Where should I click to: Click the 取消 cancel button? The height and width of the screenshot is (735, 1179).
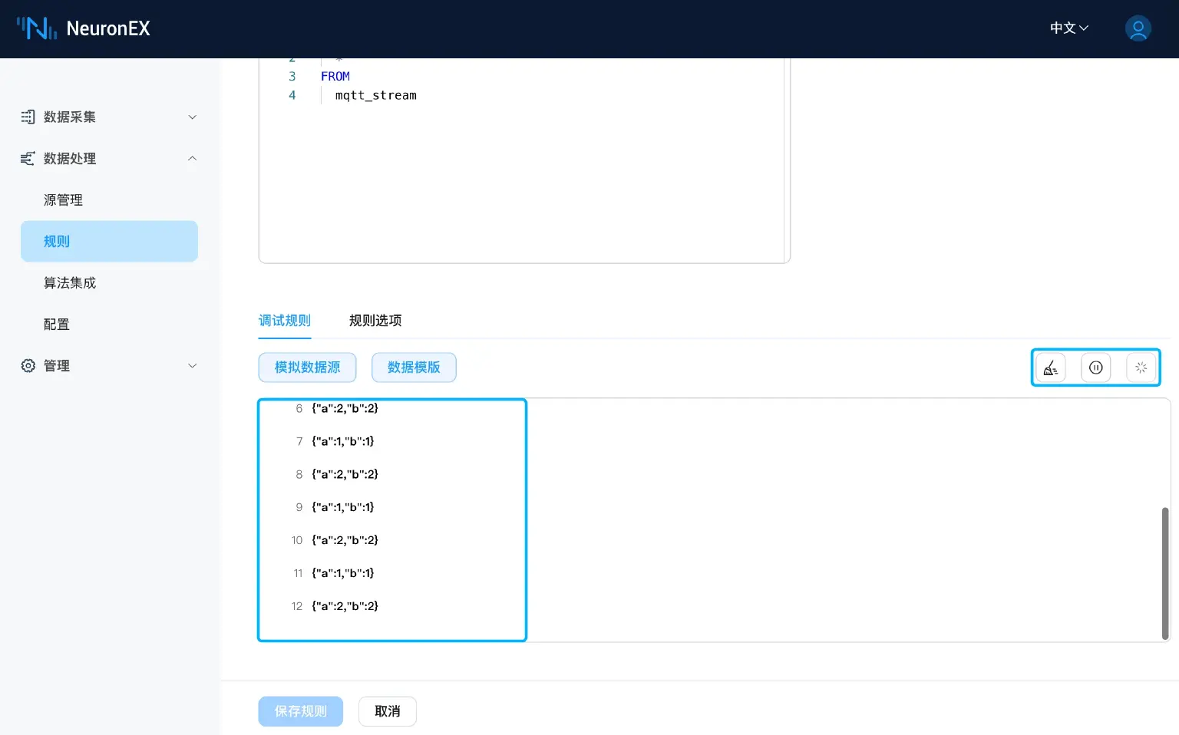coord(388,711)
